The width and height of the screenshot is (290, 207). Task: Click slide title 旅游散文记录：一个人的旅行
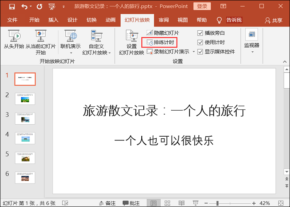point(164,111)
